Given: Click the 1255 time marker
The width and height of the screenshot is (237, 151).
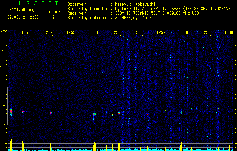Looking at the screenshot, I should [x=116, y=32].
